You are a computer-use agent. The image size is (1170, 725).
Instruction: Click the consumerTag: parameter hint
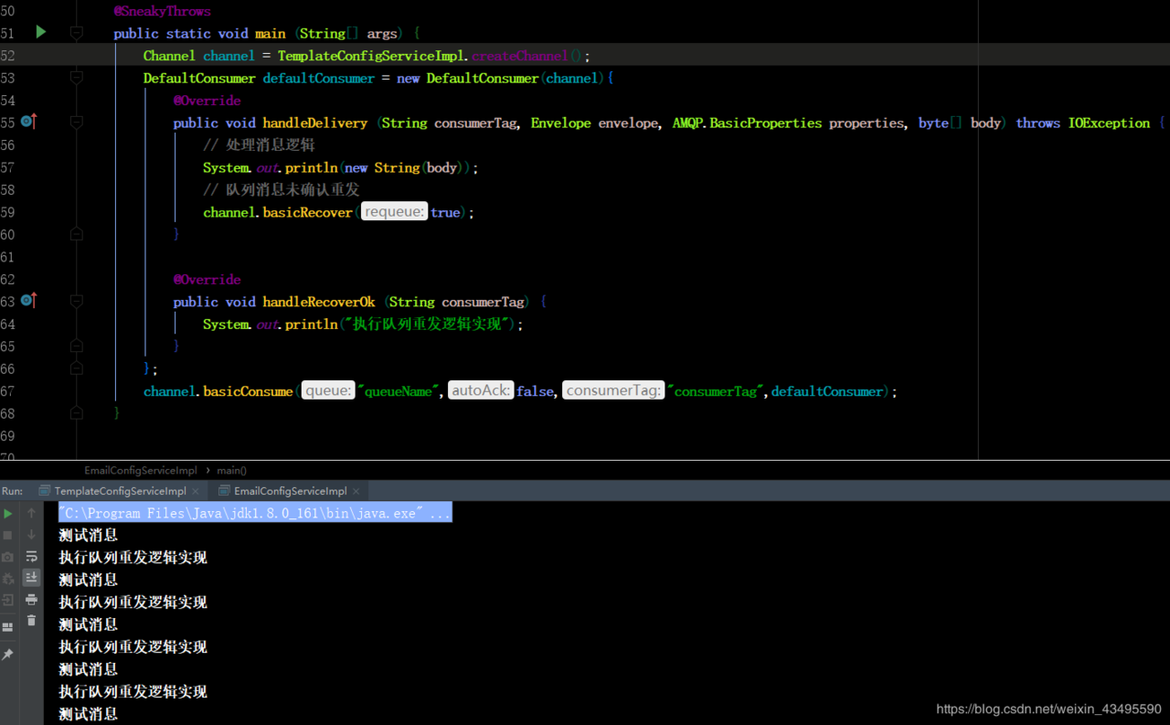[x=613, y=391]
